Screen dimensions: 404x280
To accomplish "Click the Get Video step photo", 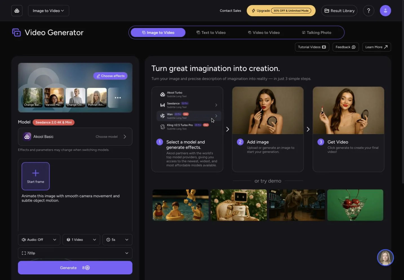I will point(348,110).
